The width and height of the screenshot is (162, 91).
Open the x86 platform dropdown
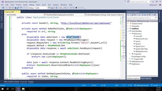click(42, 8)
